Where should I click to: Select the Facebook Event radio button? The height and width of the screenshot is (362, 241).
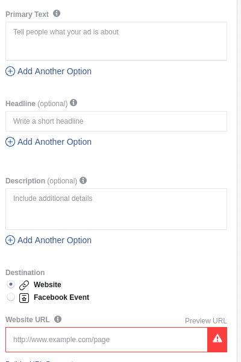(x=11, y=297)
